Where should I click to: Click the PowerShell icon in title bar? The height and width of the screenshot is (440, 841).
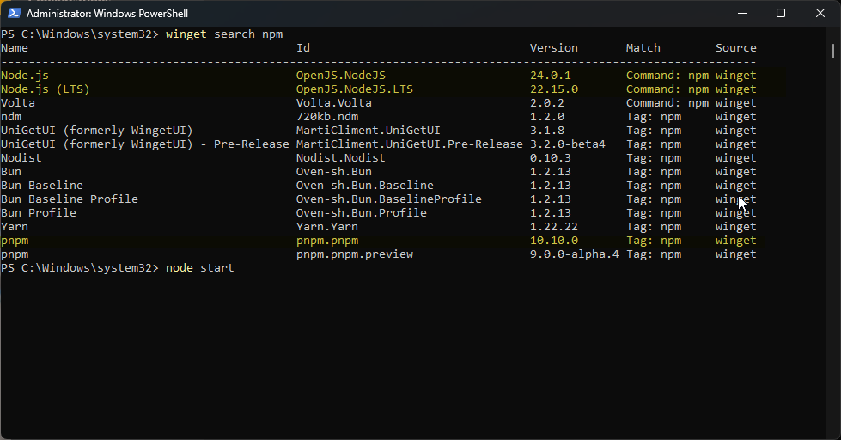click(15, 14)
